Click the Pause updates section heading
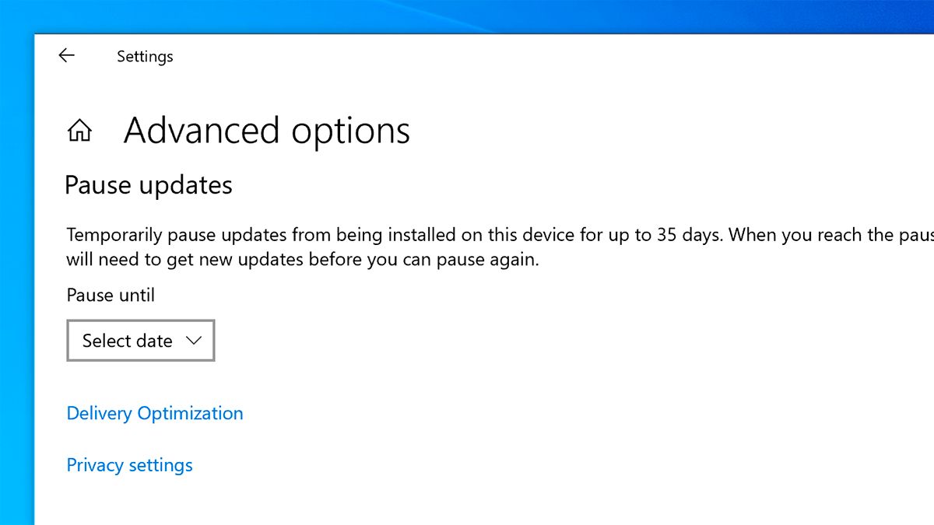Image resolution: width=934 pixels, height=525 pixels. pos(149,186)
